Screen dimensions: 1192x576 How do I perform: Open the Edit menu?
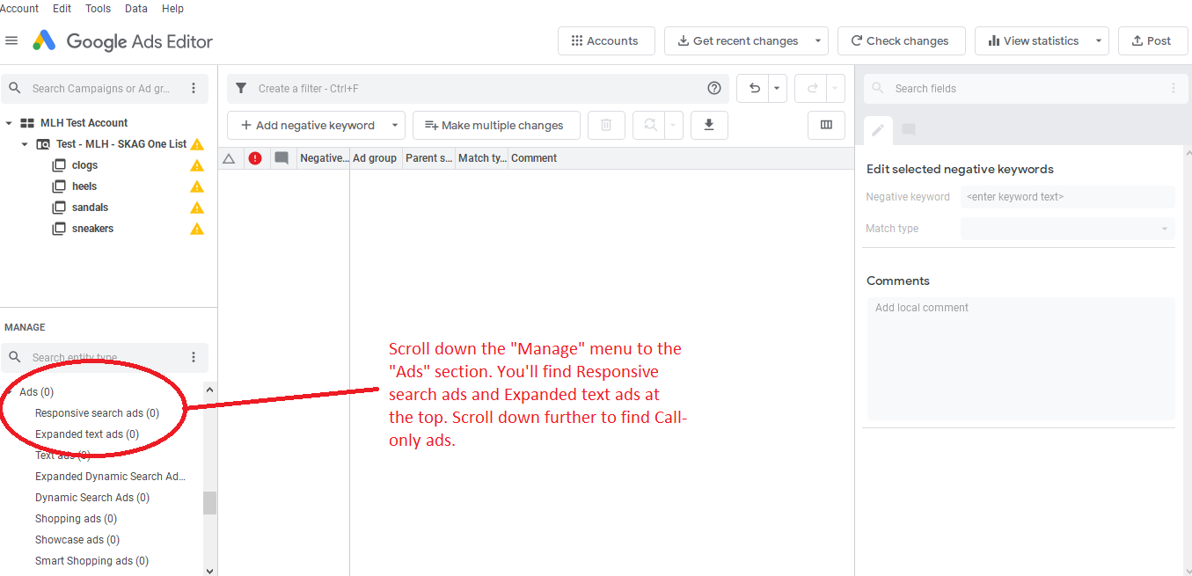(62, 8)
